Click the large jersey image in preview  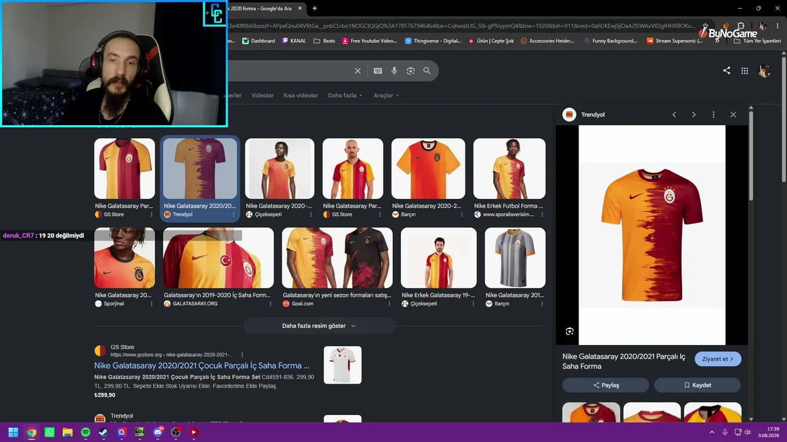pyautogui.click(x=652, y=235)
